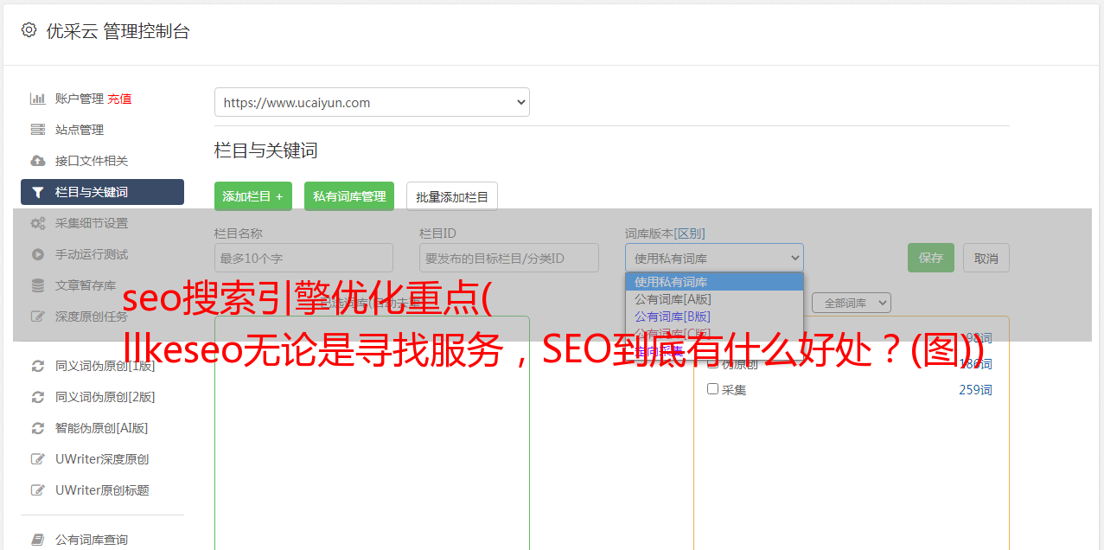Open the https://www.ucaiyun.com site dropdown
Viewport: 1104px width, 550px height.
point(372,102)
